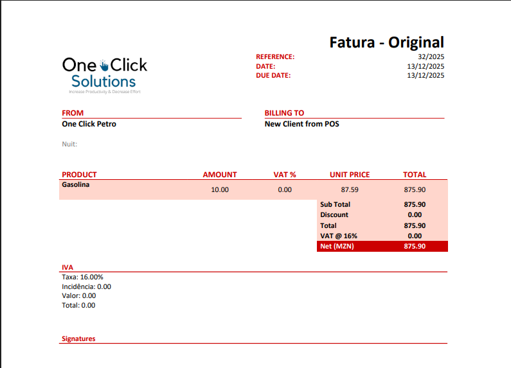Select 'Taxa: 16.00%' line
Screen dimensions: 511x368
[82, 277]
